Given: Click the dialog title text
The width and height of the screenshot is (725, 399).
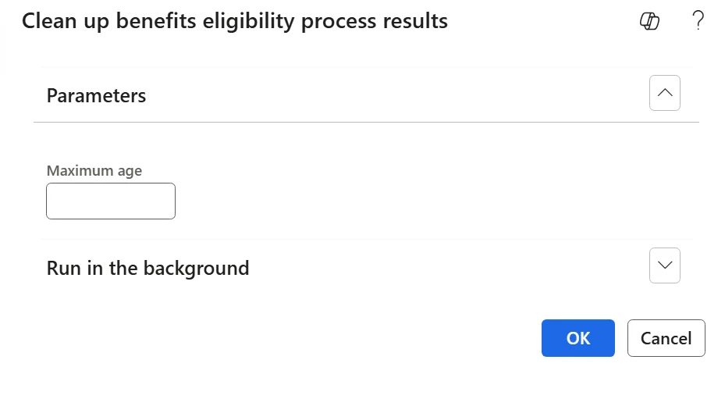Looking at the screenshot, I should (x=234, y=21).
